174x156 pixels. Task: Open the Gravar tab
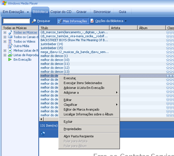(x=81, y=12)
